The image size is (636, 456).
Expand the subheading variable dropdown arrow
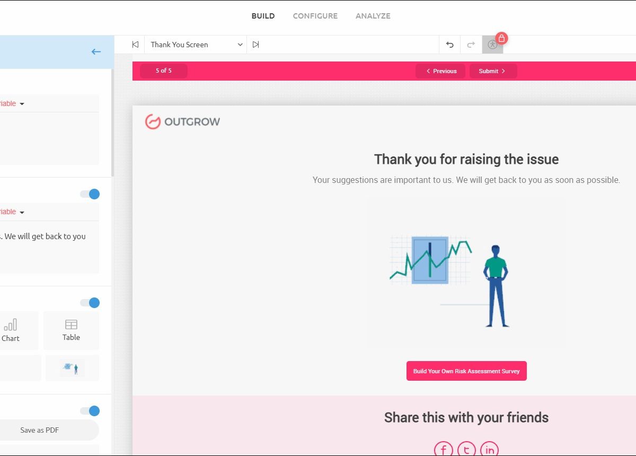click(22, 212)
